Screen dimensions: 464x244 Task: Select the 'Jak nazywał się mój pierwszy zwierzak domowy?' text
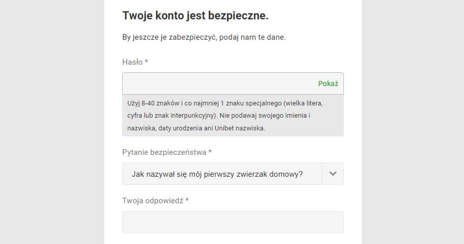217,174
